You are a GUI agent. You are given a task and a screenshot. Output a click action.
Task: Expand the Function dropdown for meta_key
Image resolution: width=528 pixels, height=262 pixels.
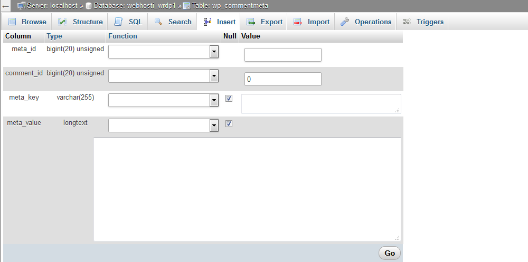[163, 100]
